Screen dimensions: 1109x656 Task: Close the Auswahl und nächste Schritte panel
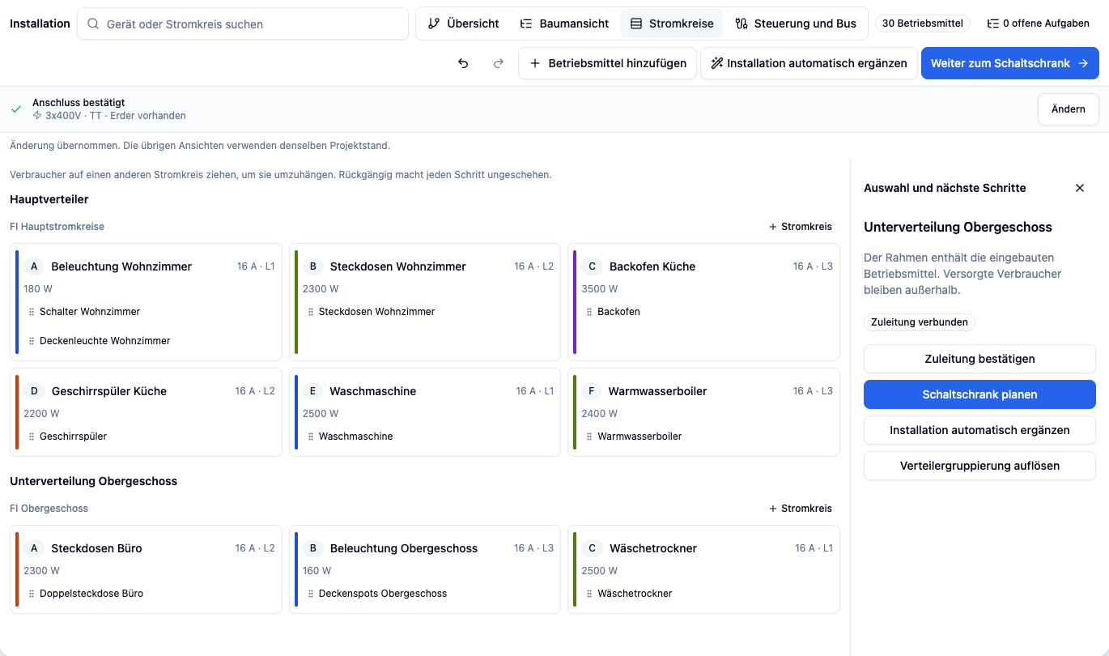click(1079, 188)
